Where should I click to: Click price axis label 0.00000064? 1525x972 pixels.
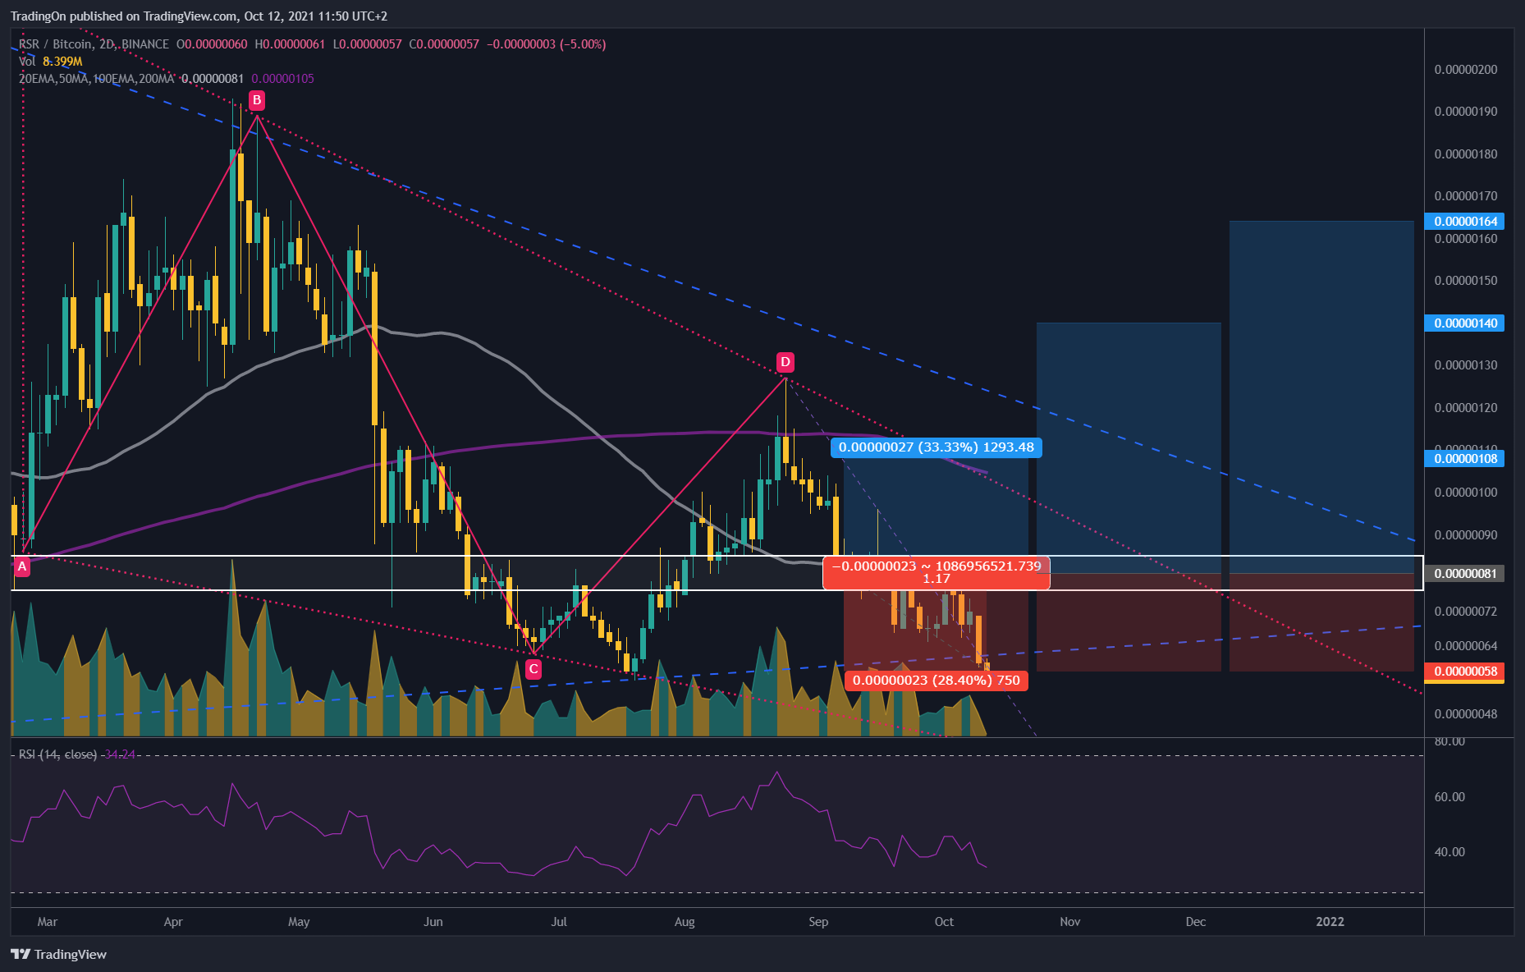click(1466, 645)
